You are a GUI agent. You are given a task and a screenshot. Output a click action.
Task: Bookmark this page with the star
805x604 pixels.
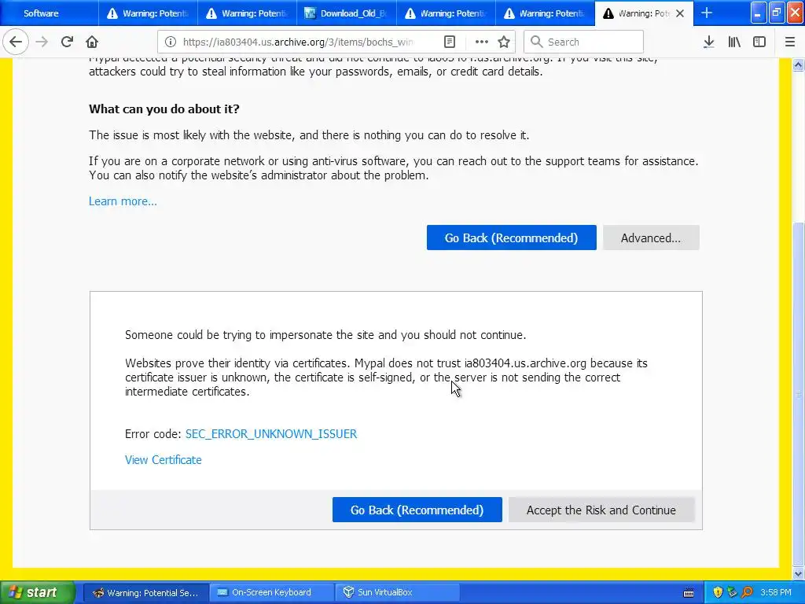click(504, 42)
